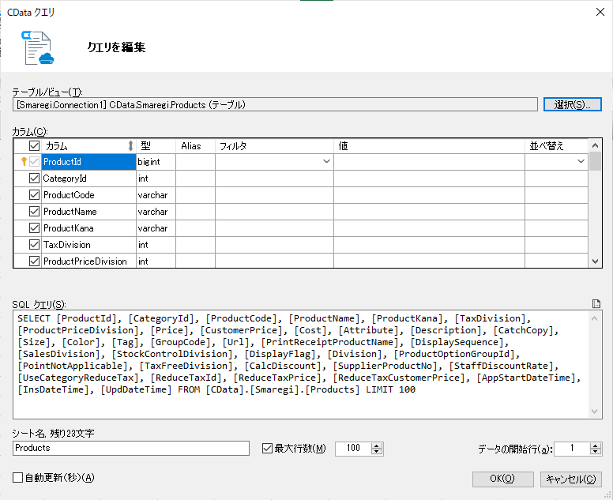Select the TaxDivision row name cell

click(x=88, y=245)
